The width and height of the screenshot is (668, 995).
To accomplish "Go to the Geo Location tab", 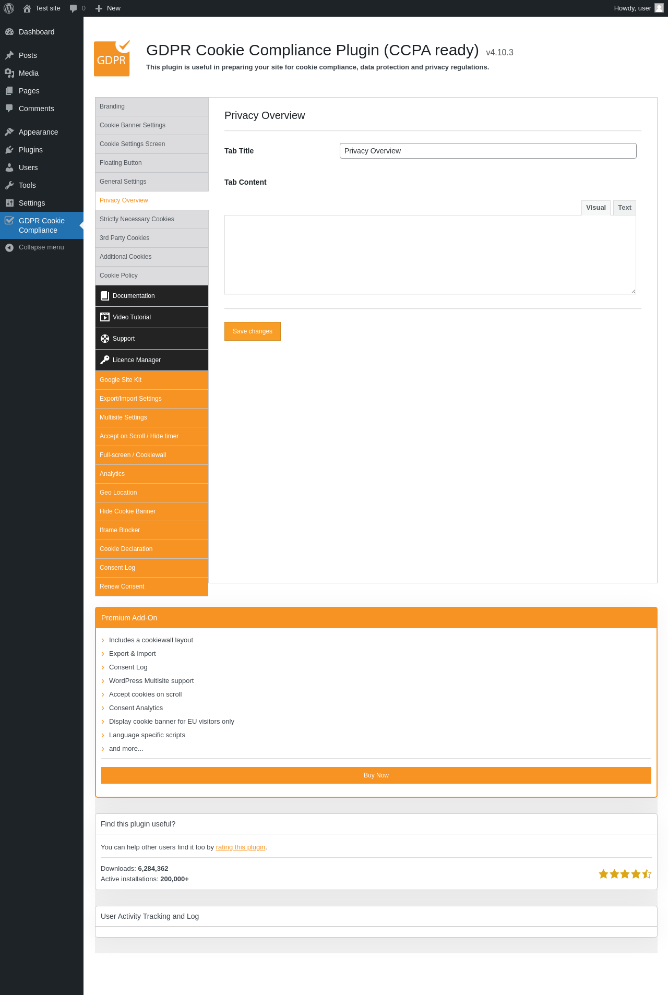I will 152,493.
